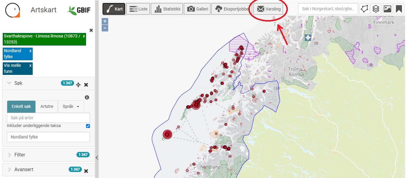Open the Statistikk tab
Image resolution: width=406 pixels, height=178 pixels.
pos(168,9)
